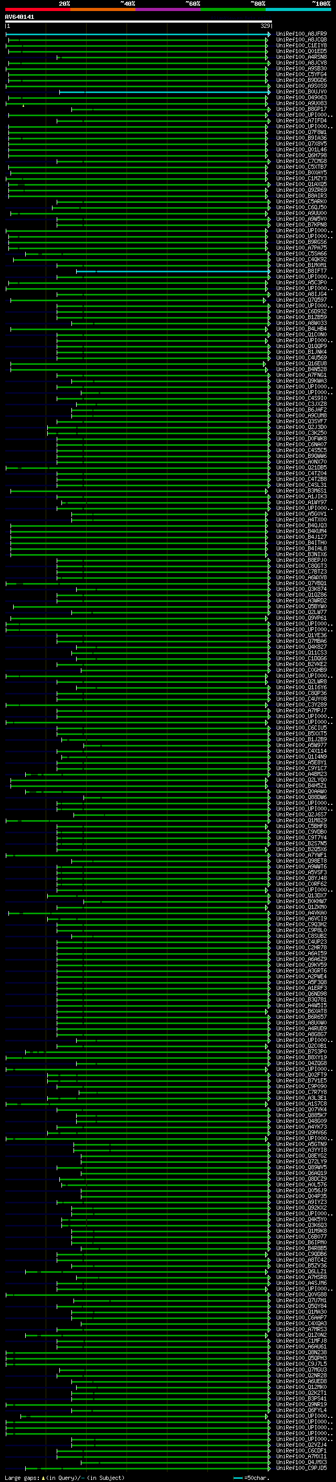Select hit label UniRef100_C6AAP7
Image resolution: width=336 pixels, height=1482 pixels.
(301, 1317)
